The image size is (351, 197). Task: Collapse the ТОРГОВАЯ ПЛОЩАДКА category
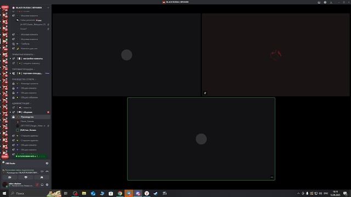click(23, 69)
